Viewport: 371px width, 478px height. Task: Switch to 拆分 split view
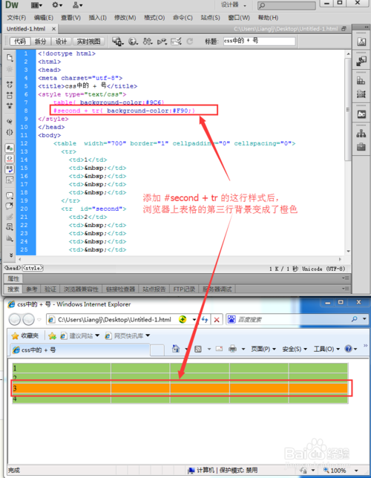click(40, 41)
